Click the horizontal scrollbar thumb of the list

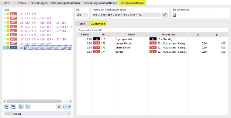[x=34, y=101]
